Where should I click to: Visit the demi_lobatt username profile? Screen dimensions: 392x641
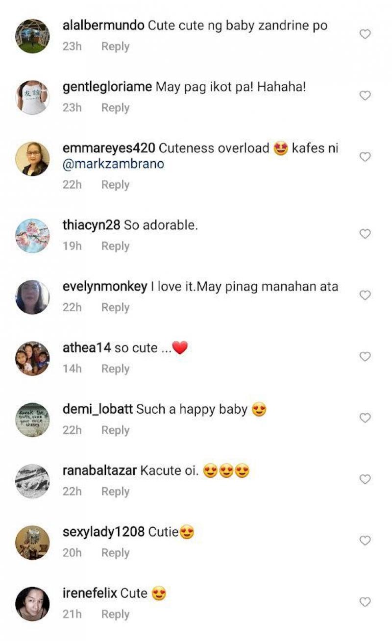[98, 409]
